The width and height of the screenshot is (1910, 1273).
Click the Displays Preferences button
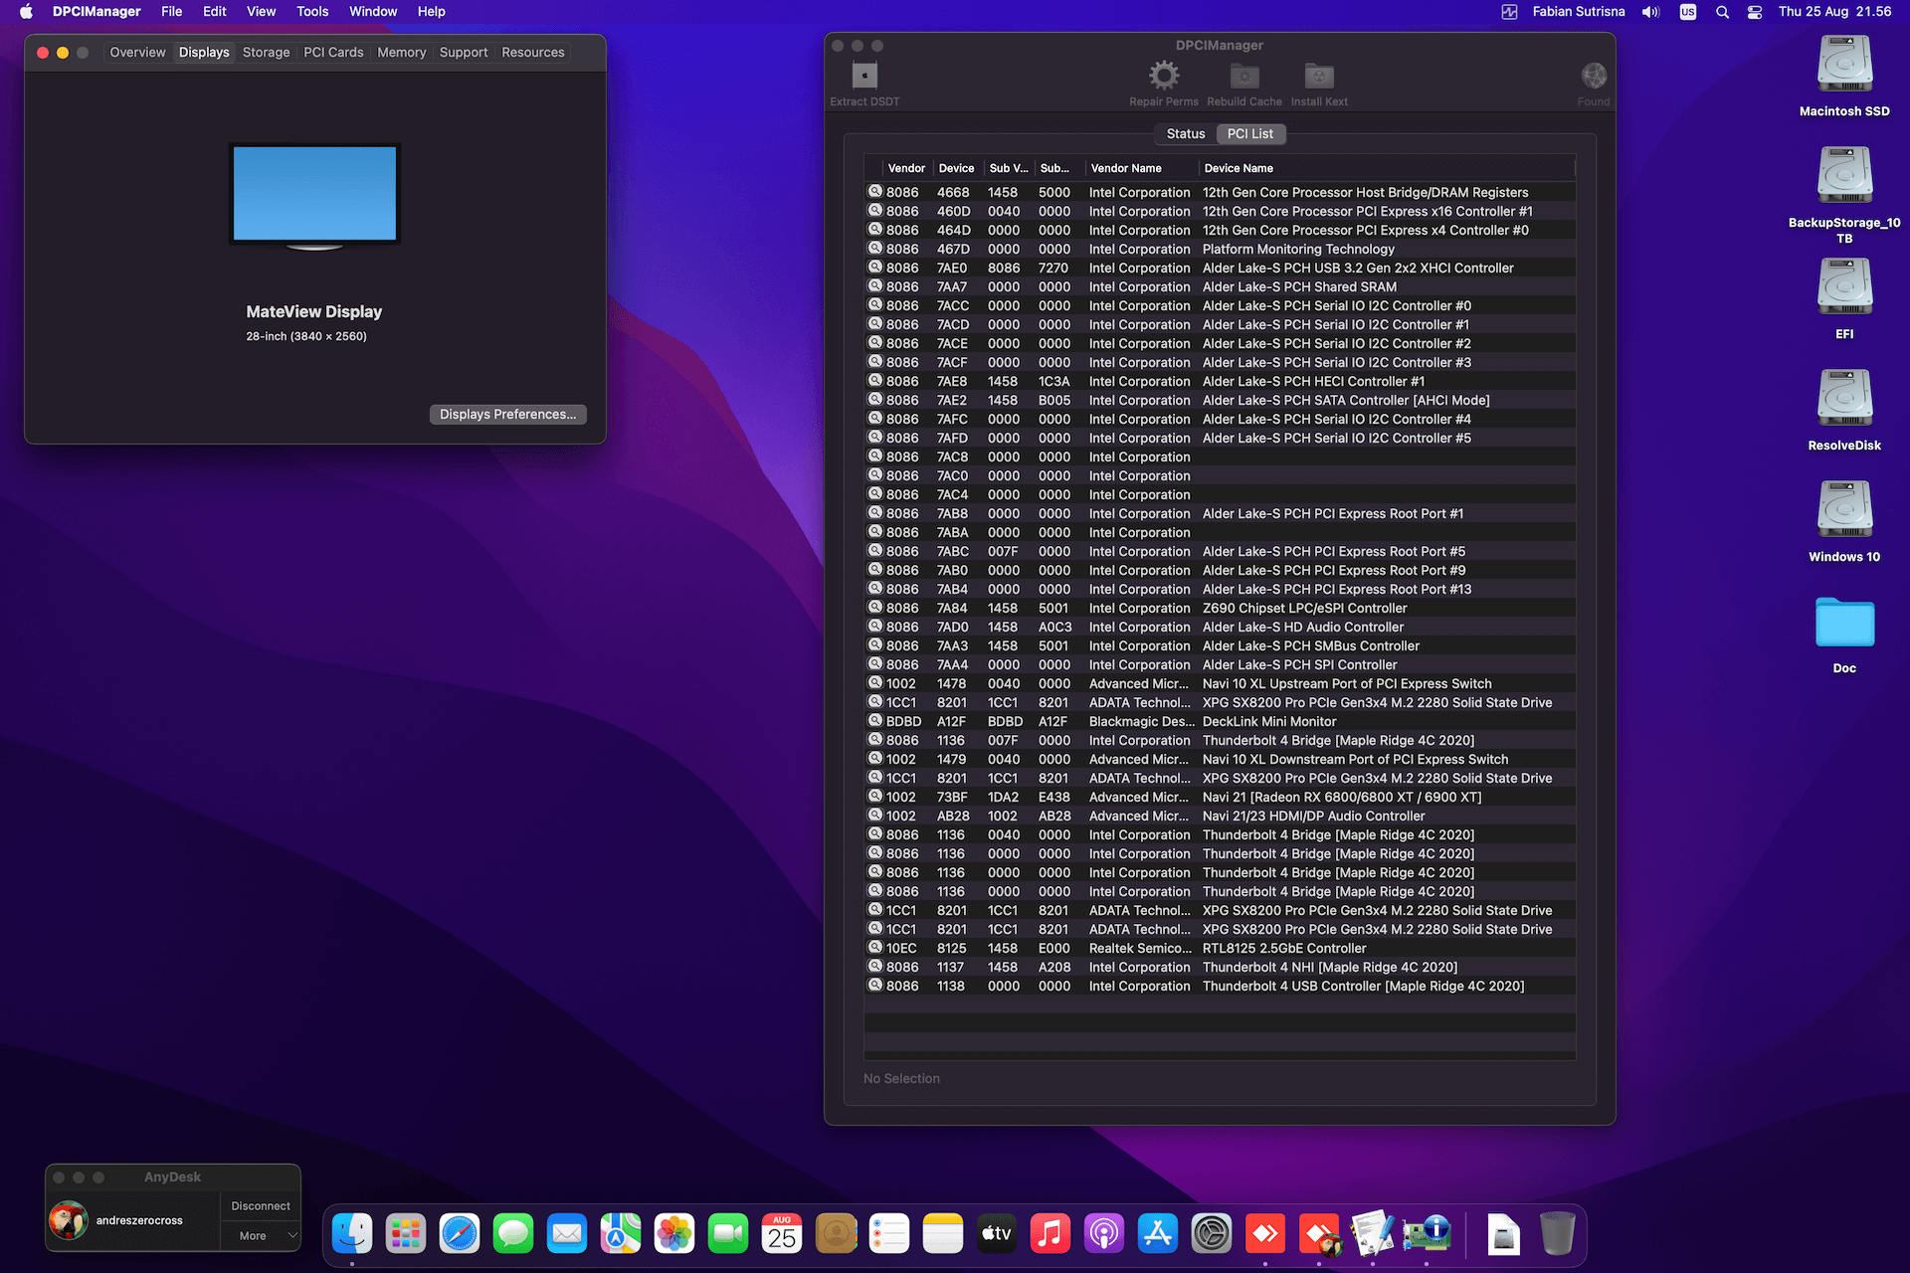point(507,415)
